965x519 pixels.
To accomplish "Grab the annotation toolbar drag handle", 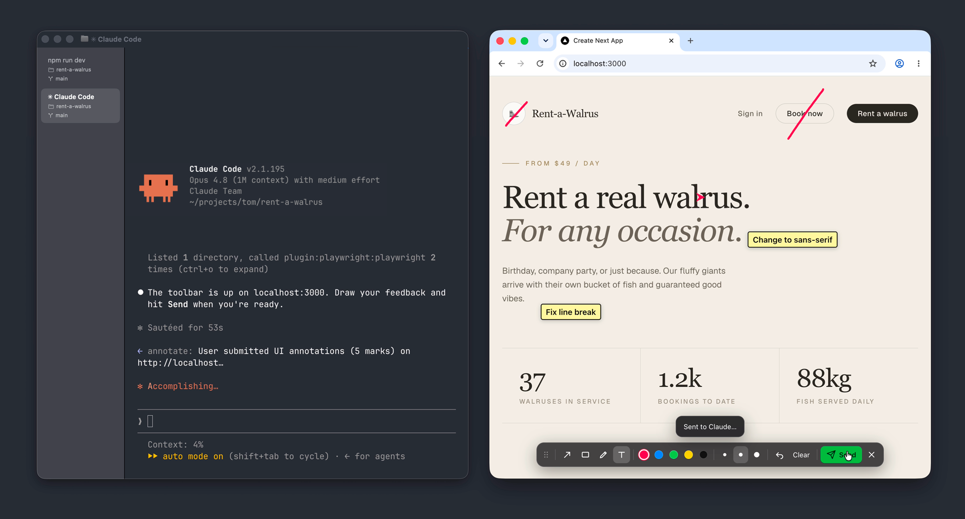I will pos(546,455).
